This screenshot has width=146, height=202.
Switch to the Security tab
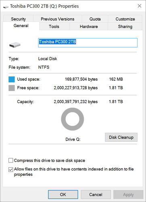click(x=18, y=19)
